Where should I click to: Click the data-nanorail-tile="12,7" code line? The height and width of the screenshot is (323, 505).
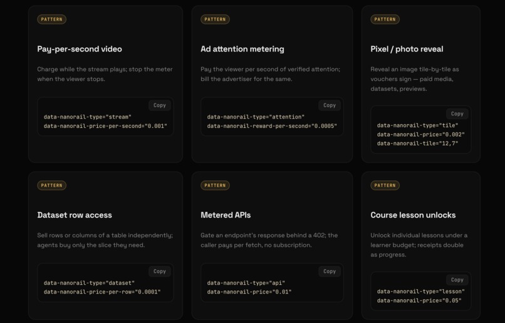point(417,144)
